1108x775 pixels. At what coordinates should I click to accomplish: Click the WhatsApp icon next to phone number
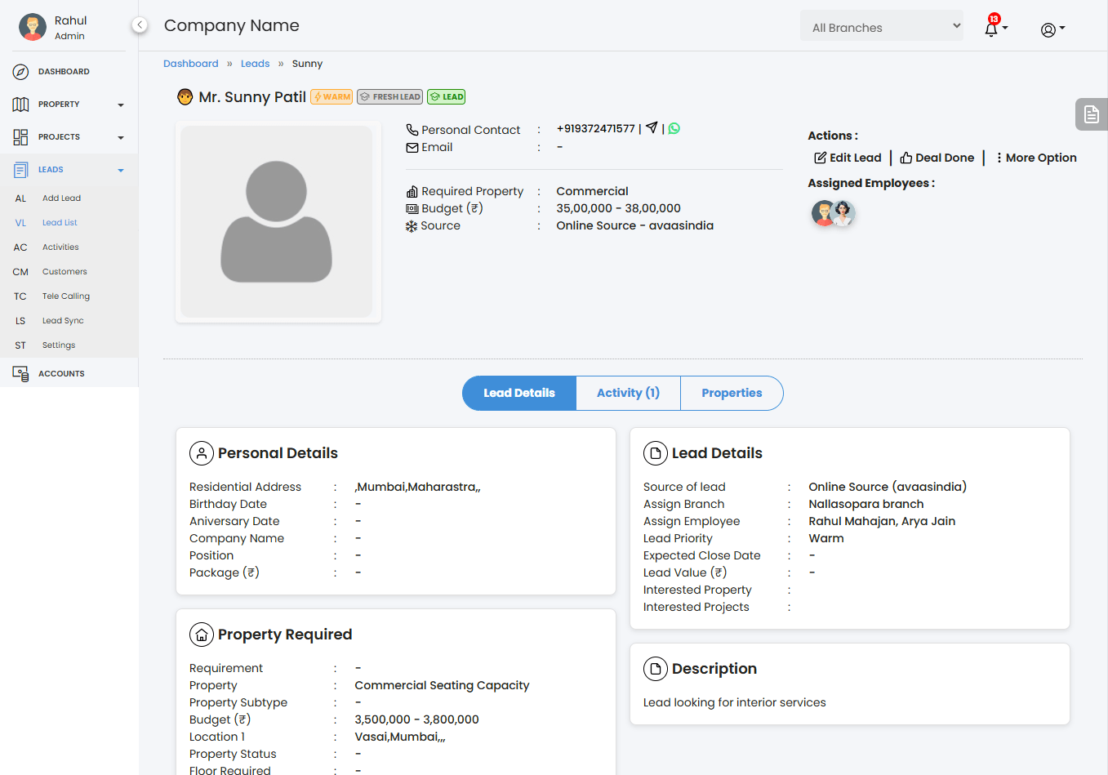tap(674, 128)
